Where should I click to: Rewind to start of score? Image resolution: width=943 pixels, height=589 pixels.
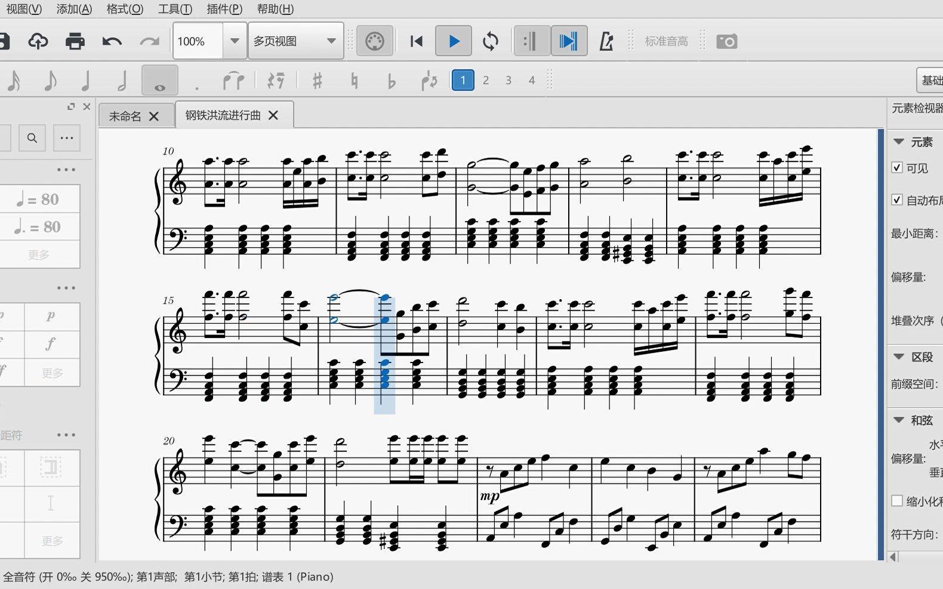pos(417,41)
